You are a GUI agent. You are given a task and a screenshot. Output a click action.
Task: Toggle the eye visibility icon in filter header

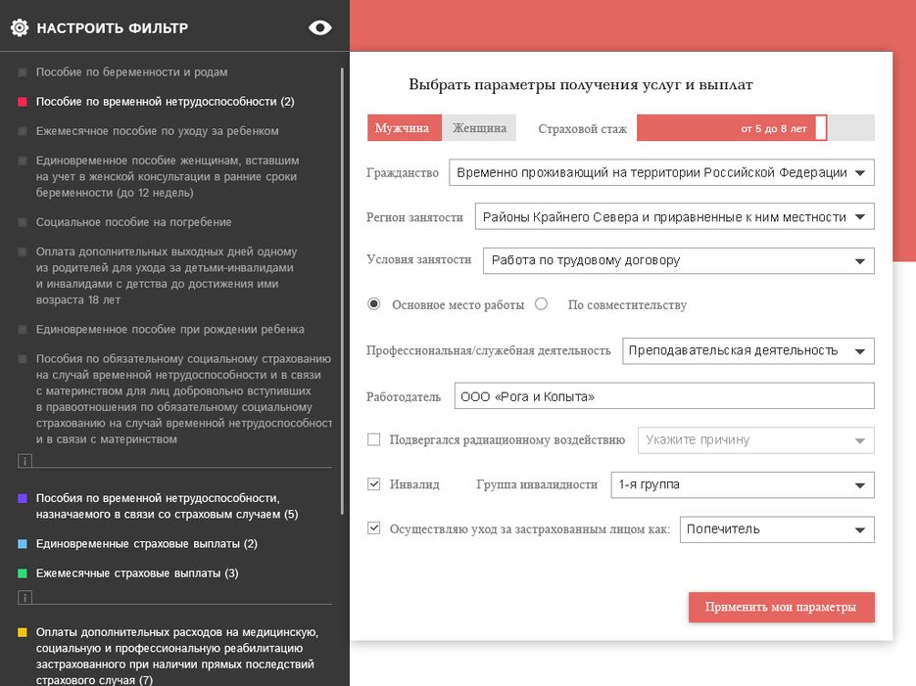(x=320, y=27)
